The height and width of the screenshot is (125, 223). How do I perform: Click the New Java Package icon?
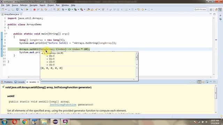pyautogui.click(x=88, y=9)
